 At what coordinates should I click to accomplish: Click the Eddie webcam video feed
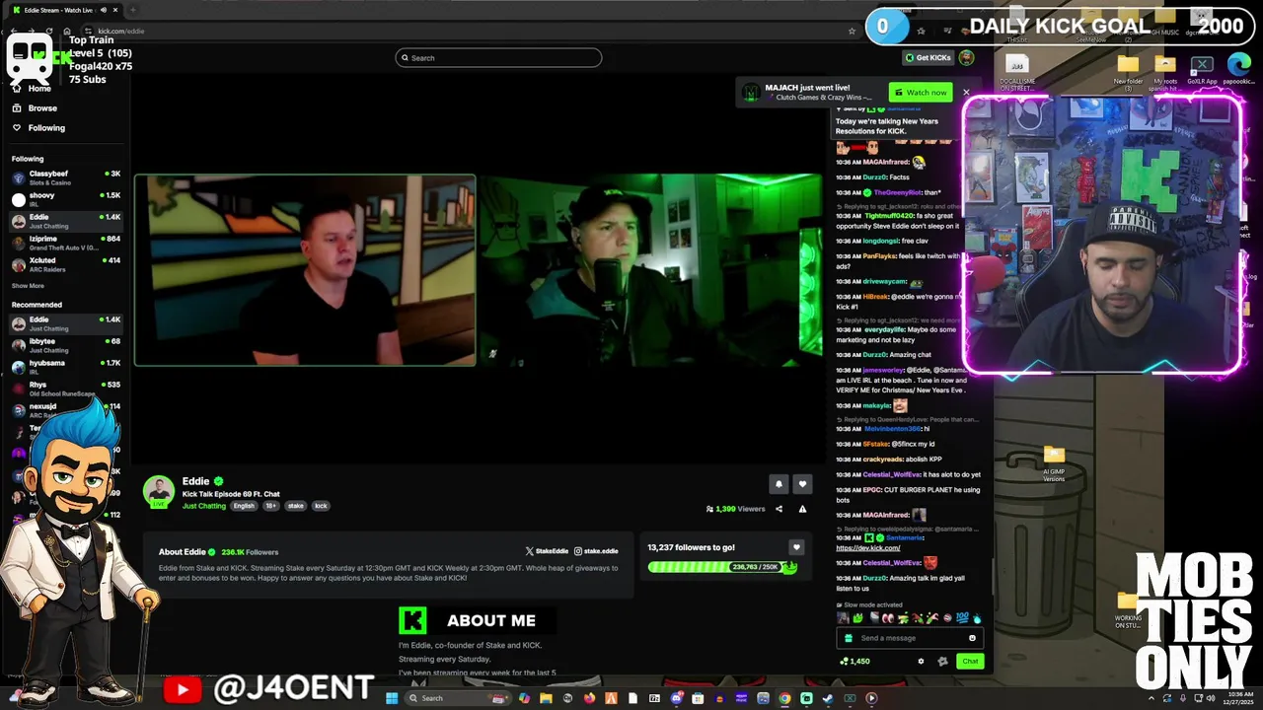pyautogui.click(x=305, y=270)
